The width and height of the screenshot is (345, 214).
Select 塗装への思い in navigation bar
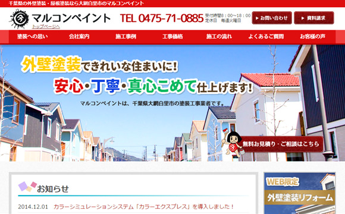[32, 36]
